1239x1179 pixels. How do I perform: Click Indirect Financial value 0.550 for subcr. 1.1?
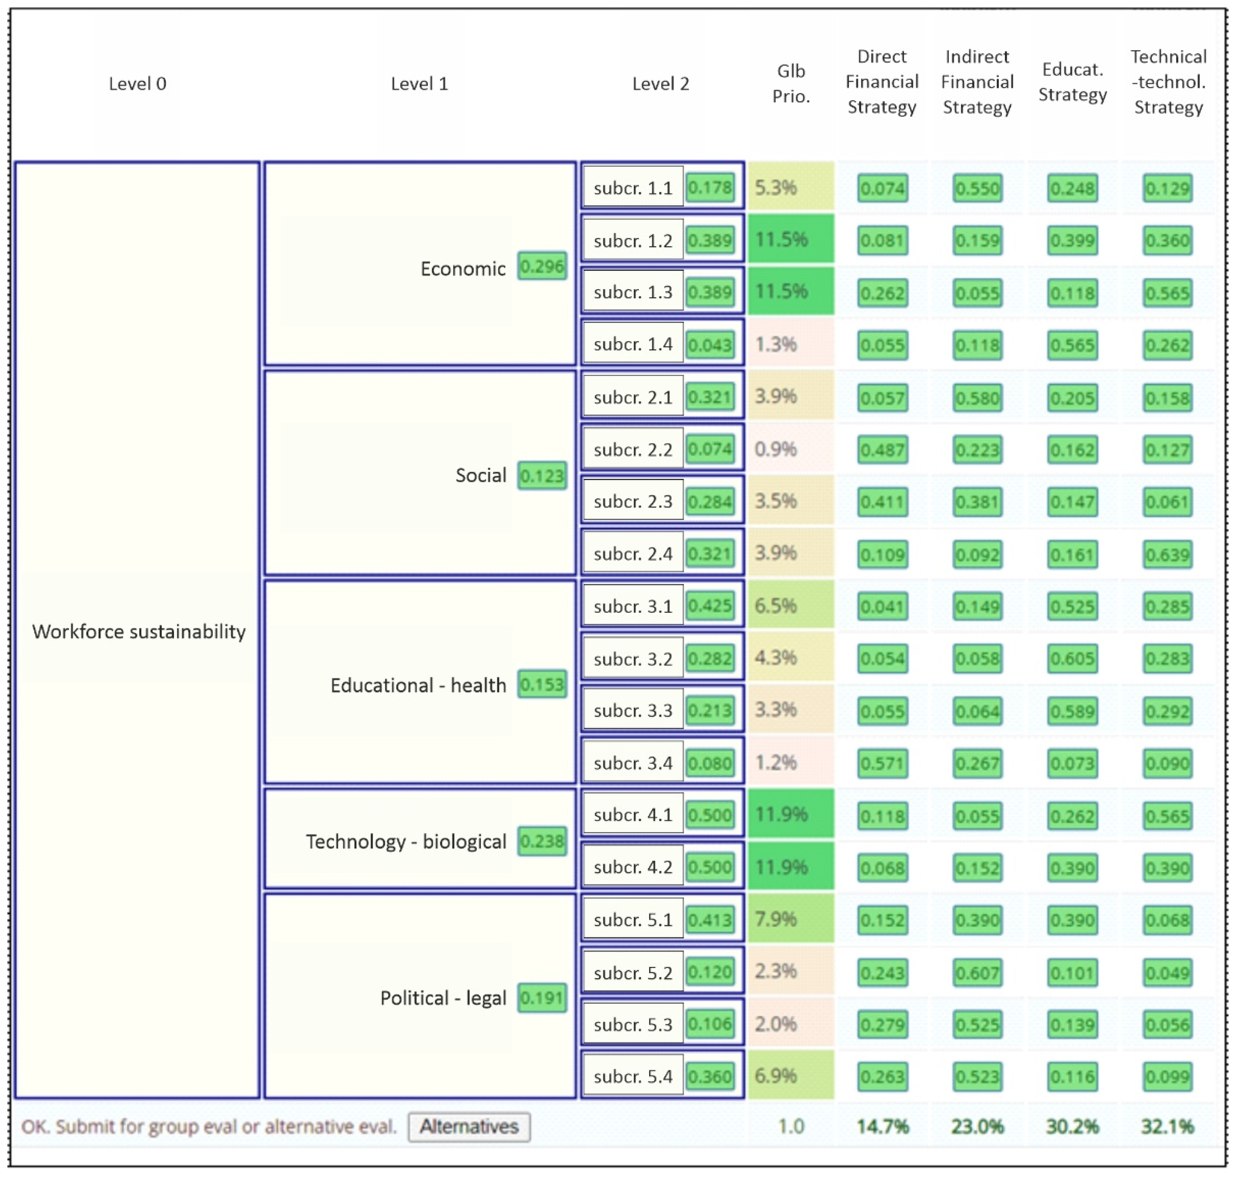(978, 188)
